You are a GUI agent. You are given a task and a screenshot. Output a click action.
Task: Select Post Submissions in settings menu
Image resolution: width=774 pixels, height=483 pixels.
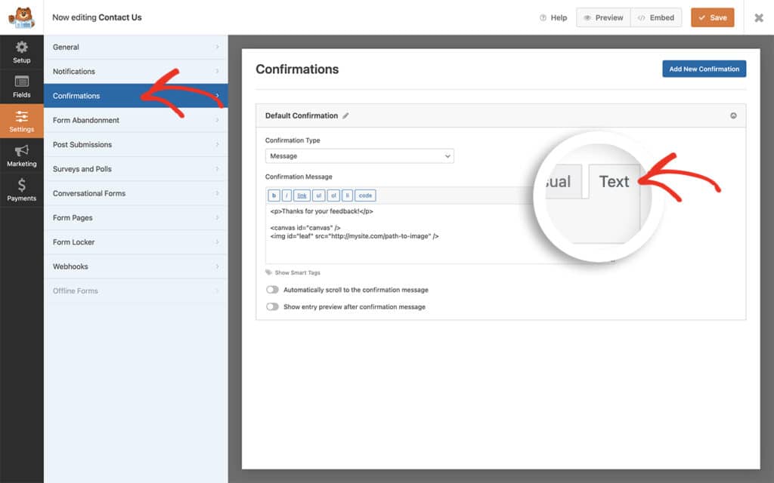click(136, 144)
